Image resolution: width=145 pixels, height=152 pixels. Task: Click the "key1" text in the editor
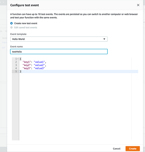point(27,62)
